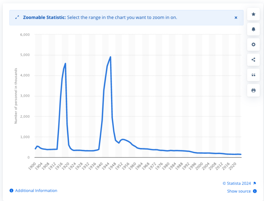The image size is (264, 201).
Task: Click the info icon next to Show source
Action: pos(255,191)
